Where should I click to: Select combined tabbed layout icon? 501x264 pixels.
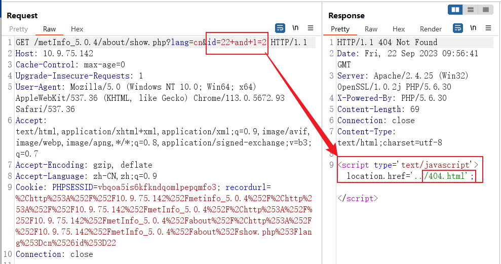485,10
